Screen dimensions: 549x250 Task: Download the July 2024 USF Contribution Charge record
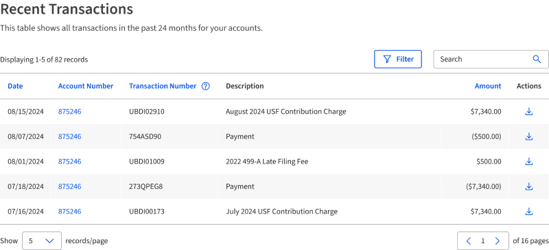click(x=528, y=212)
